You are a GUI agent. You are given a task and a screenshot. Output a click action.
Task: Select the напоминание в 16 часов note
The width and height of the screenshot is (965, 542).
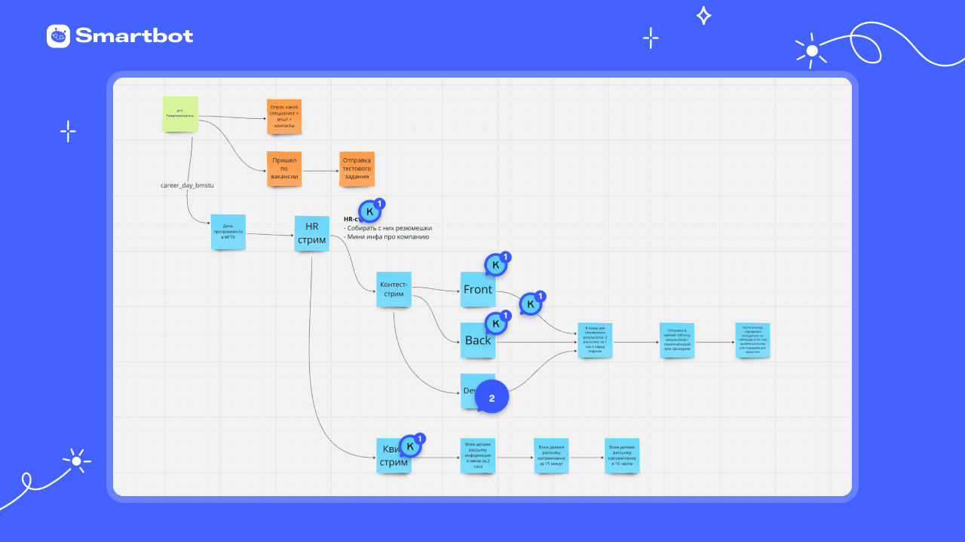[x=623, y=456]
